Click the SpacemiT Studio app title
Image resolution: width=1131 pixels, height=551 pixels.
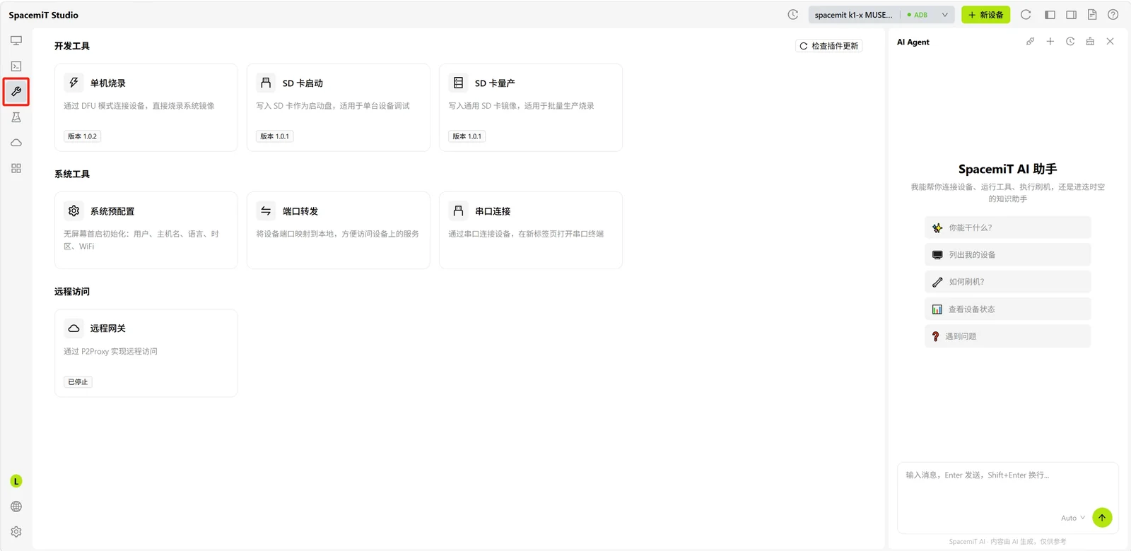[44, 15]
